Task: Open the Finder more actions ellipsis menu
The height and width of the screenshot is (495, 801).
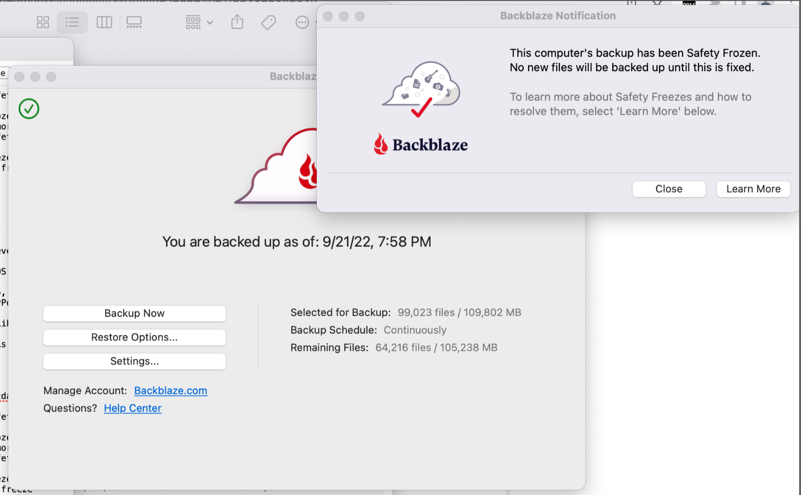Action: point(302,22)
